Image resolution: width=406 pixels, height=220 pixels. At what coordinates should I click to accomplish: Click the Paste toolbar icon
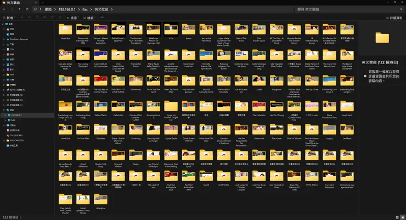pos(37,18)
